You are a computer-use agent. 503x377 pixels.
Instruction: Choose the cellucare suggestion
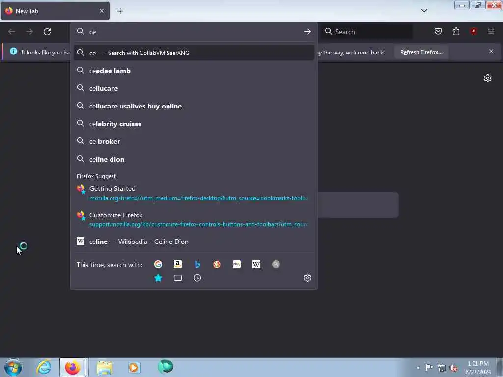tap(194, 88)
